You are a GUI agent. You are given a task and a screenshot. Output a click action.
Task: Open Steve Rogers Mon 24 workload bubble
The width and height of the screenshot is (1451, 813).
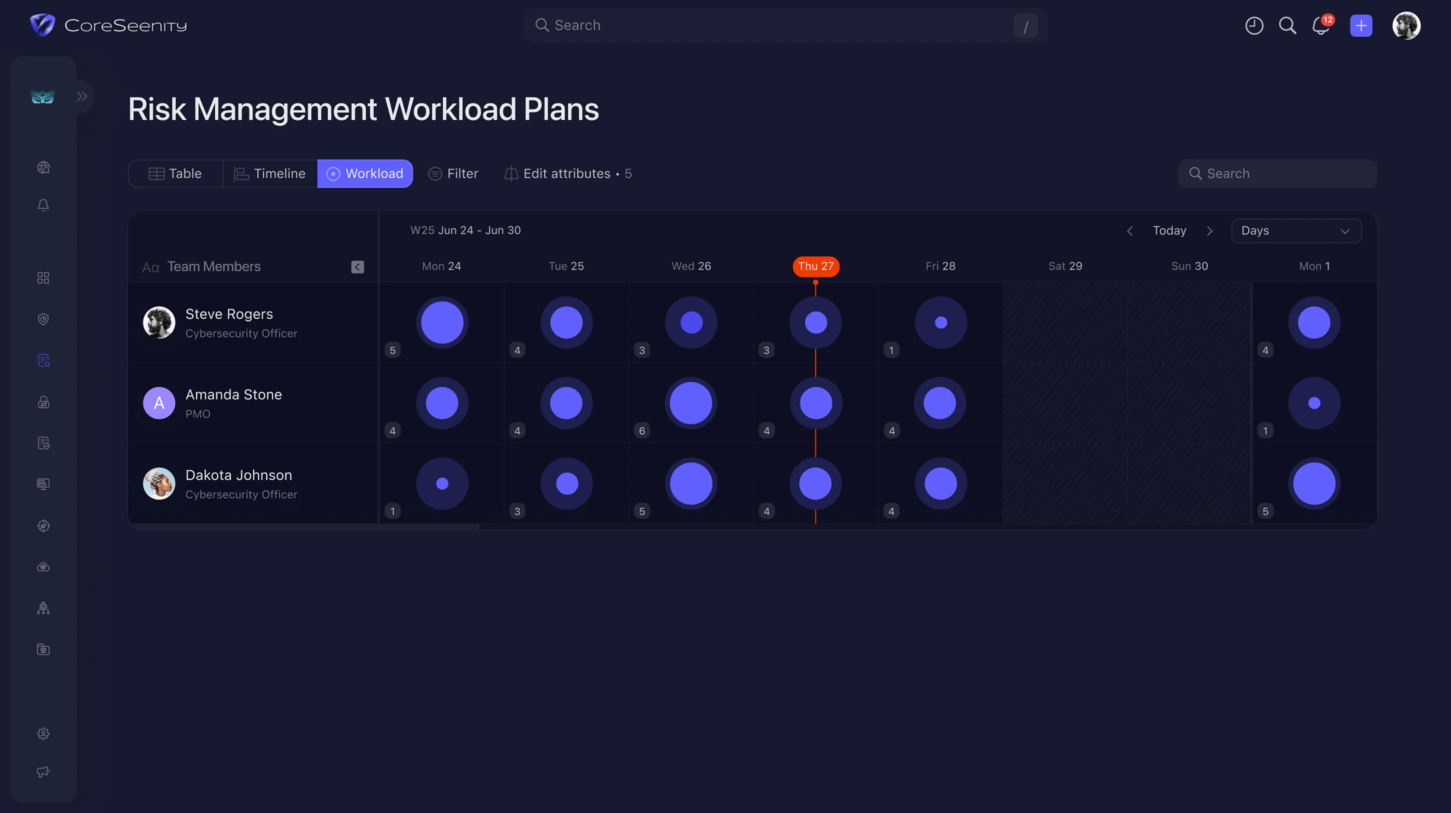442,323
